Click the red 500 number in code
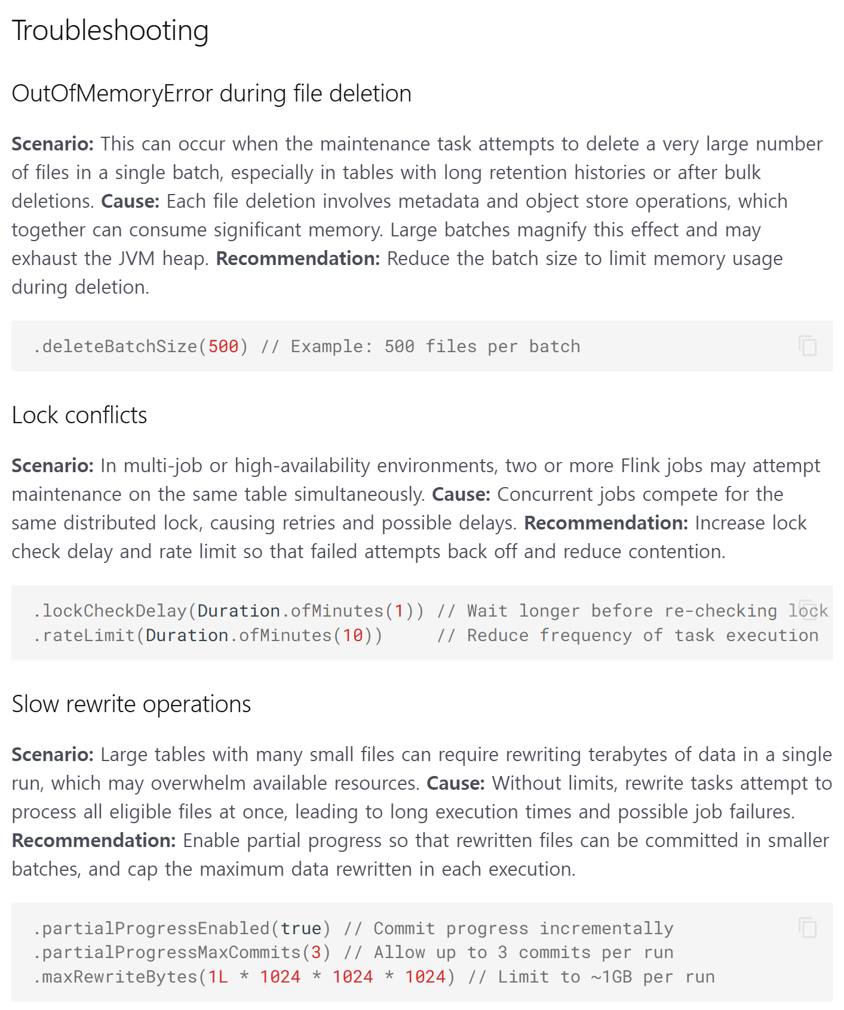 coord(223,346)
